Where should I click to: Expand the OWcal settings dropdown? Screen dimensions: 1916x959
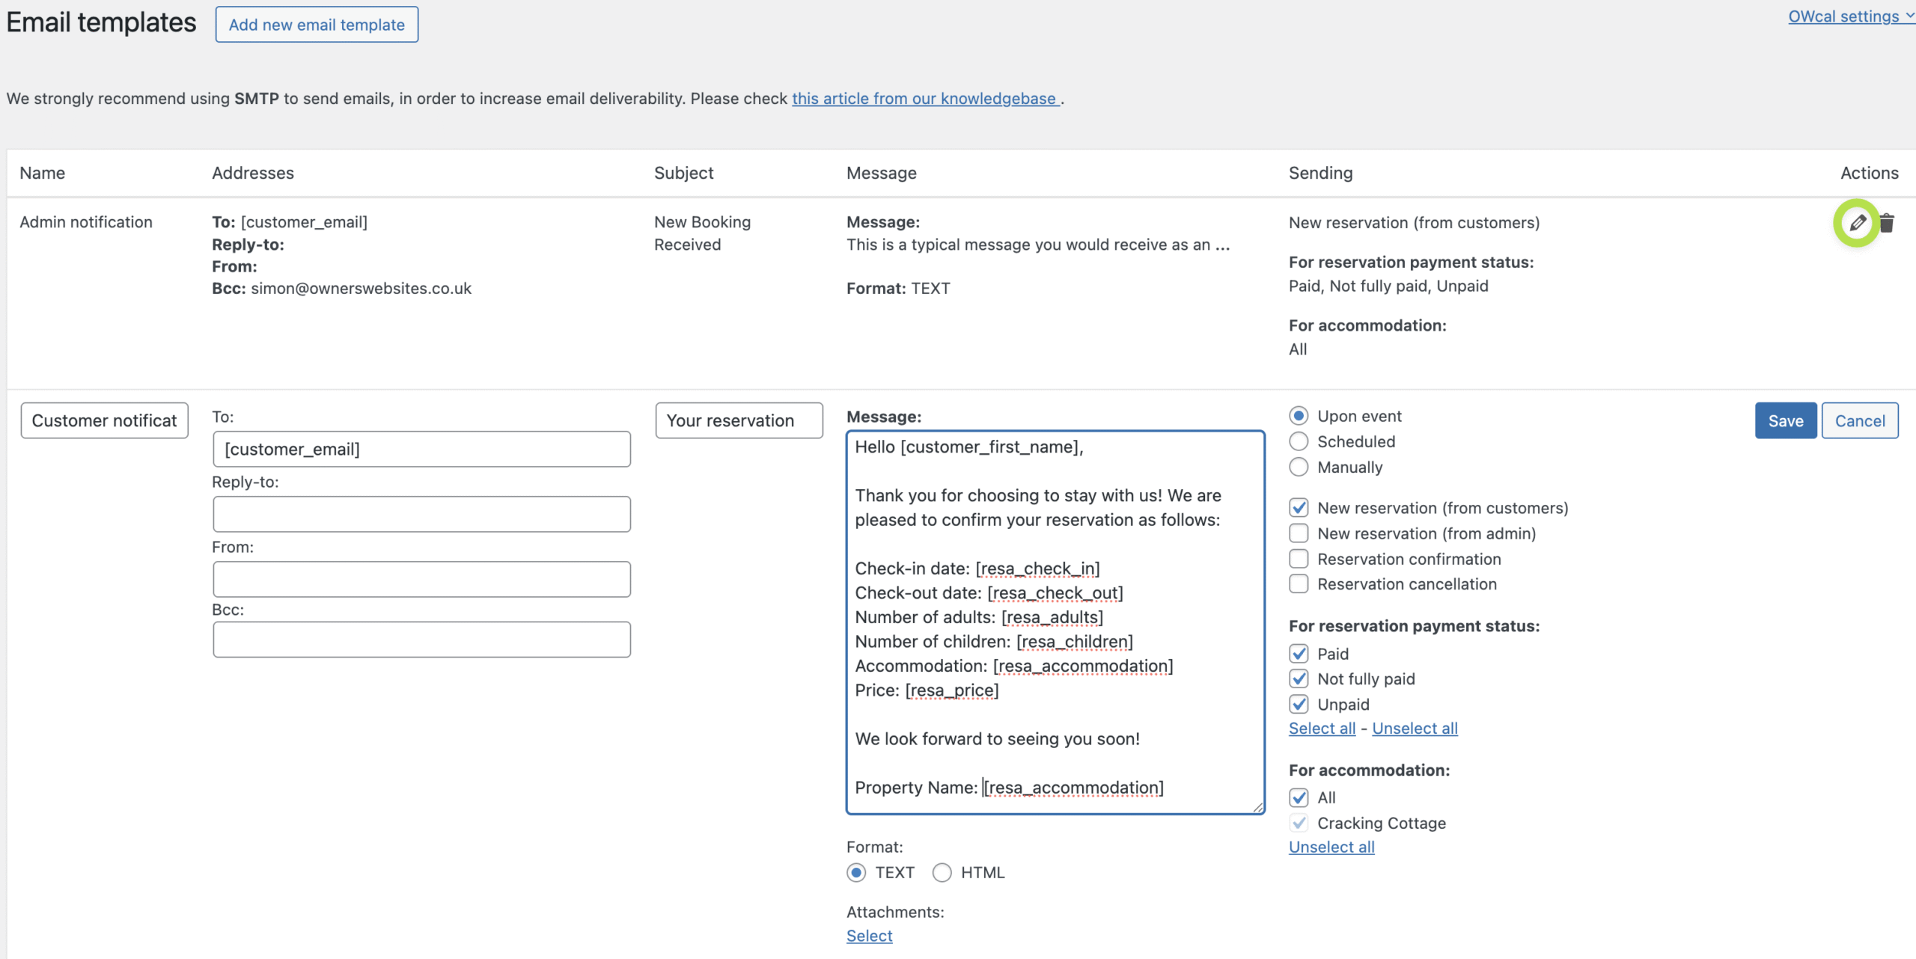pos(1849,16)
